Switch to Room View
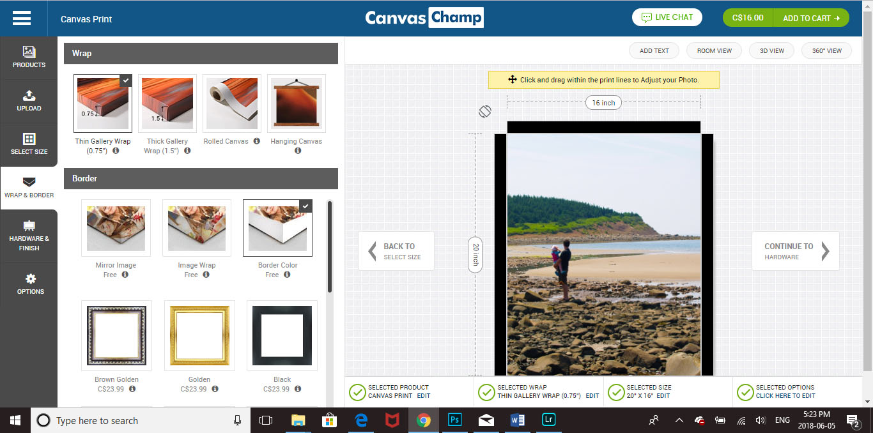 [715, 51]
